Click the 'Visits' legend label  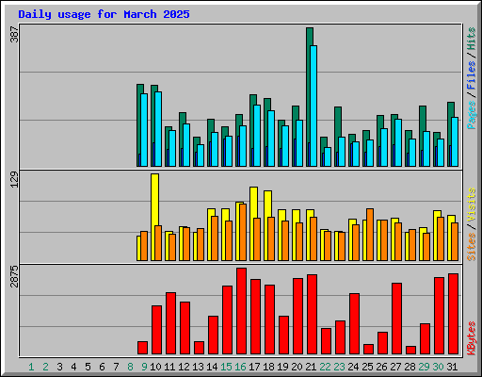tap(472, 205)
